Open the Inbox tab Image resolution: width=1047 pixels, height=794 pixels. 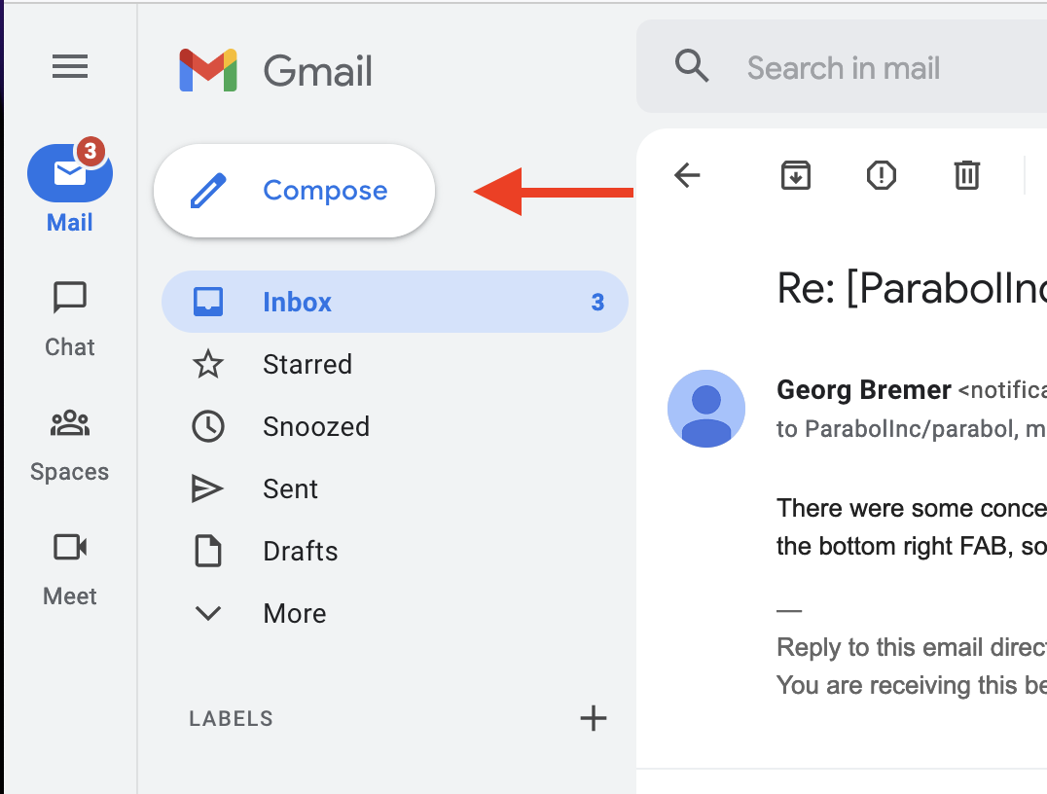[297, 302]
